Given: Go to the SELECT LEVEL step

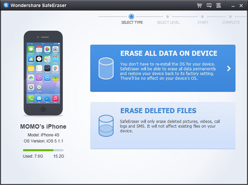Looking at the screenshot, I should click(x=168, y=23).
